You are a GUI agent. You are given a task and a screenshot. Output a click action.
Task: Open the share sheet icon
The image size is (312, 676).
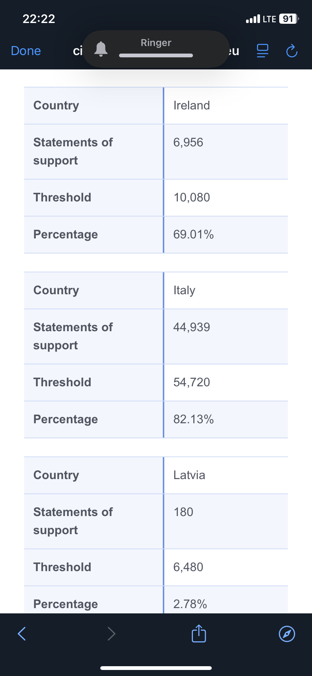(x=199, y=633)
